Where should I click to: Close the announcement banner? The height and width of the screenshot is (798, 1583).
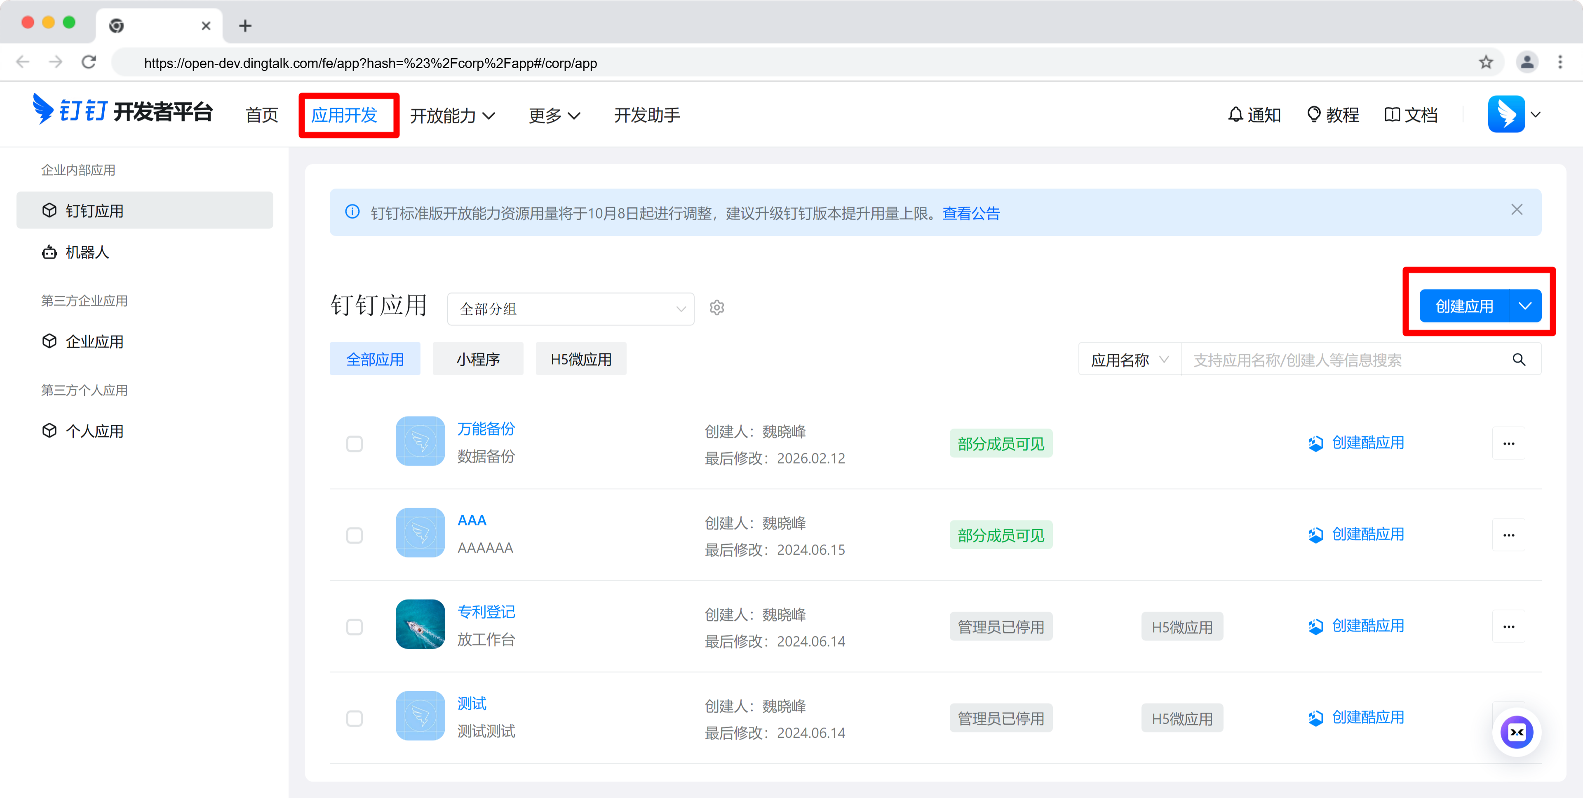tap(1517, 210)
